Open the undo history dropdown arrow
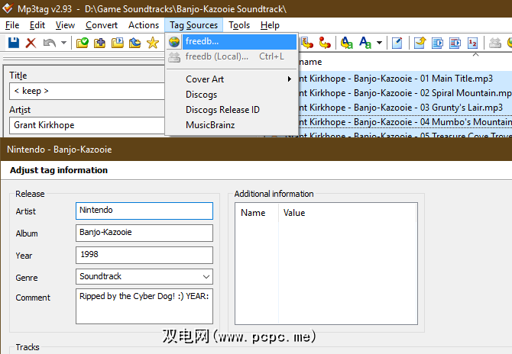 [x=64, y=43]
